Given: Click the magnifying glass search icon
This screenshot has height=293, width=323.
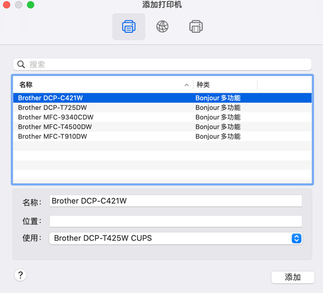Looking at the screenshot, I should (x=21, y=65).
